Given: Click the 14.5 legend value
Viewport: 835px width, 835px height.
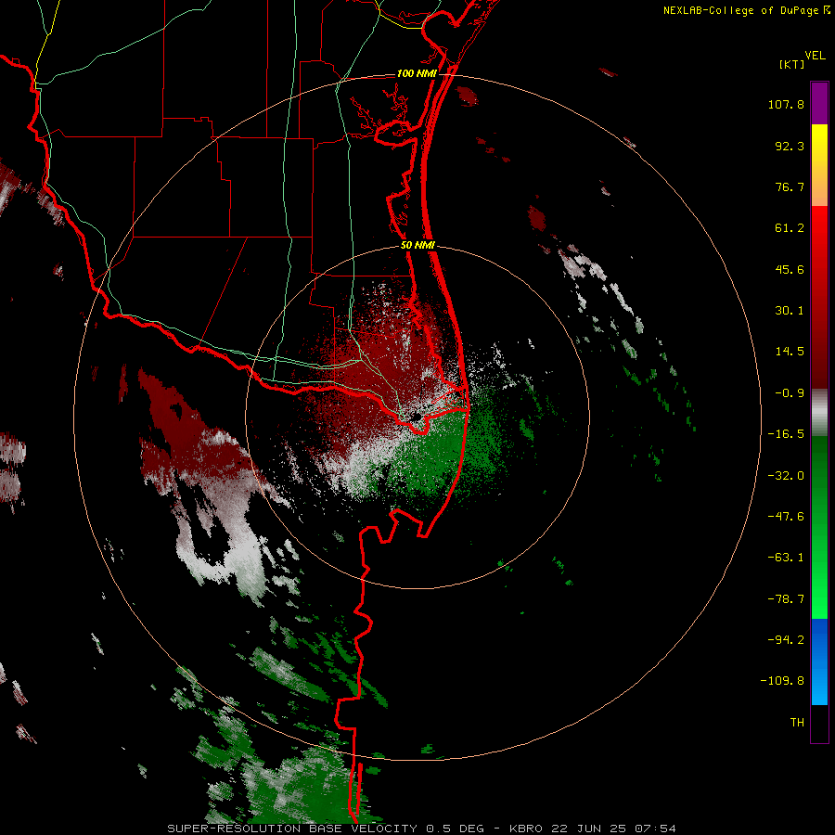Looking at the screenshot, I should coord(790,352).
